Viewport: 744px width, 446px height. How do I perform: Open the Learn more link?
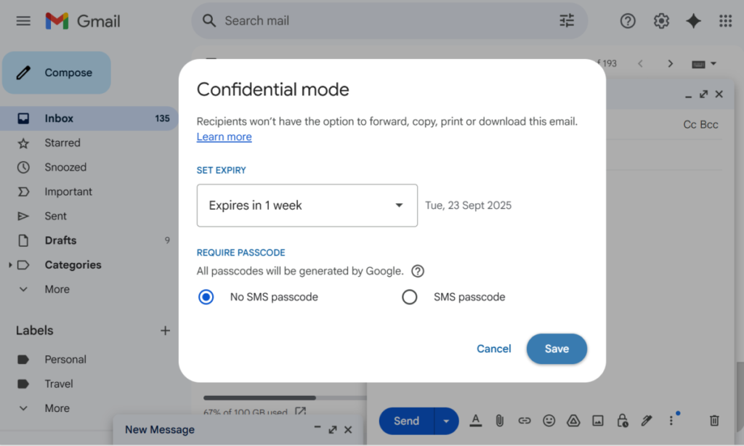(x=224, y=137)
